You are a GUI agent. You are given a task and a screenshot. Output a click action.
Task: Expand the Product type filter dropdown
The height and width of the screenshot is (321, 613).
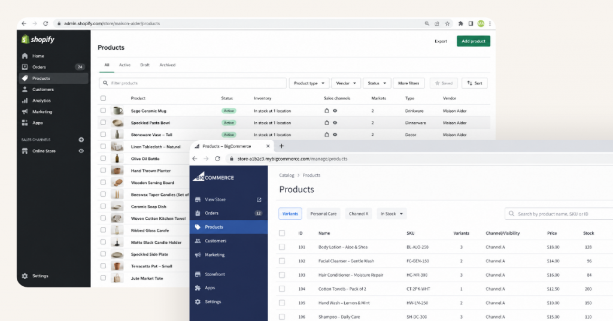tap(309, 83)
